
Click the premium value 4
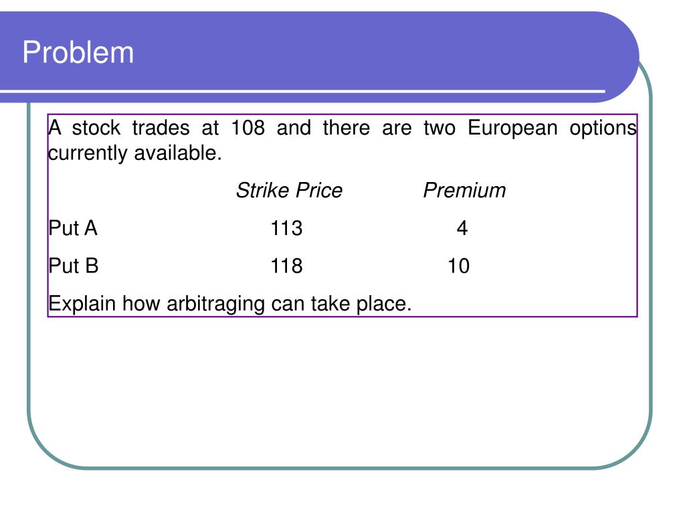point(462,228)
